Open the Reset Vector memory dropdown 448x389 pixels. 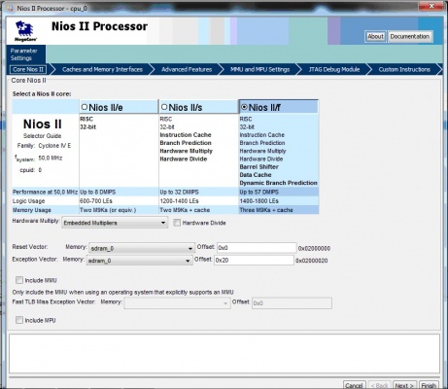point(142,248)
